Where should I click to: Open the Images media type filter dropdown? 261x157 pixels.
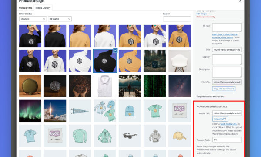(x=33, y=19)
